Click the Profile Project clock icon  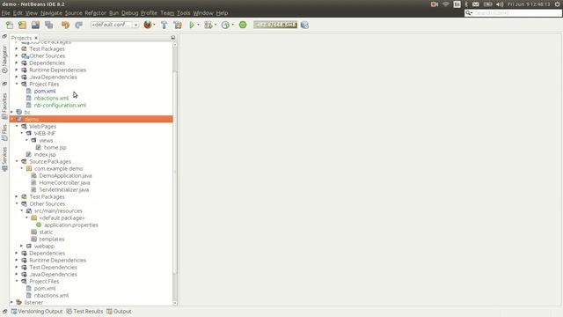tap(225, 25)
